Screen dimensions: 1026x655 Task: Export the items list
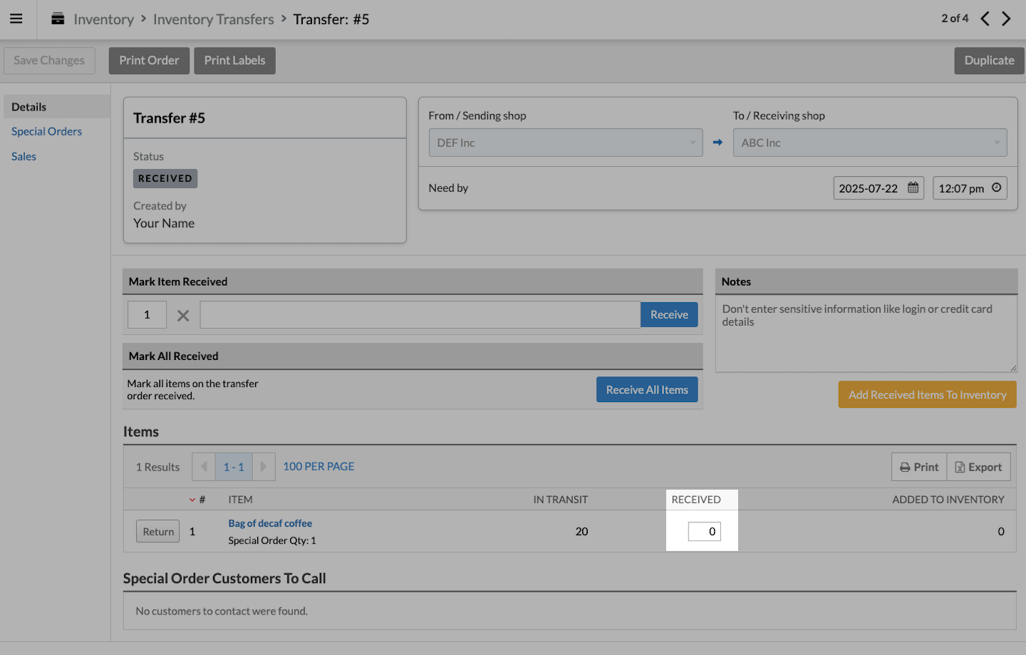[978, 467]
